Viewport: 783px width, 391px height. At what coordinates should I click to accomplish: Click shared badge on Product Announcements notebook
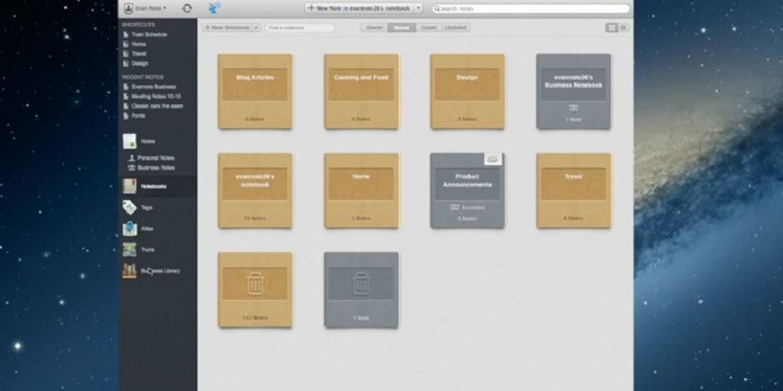point(493,159)
